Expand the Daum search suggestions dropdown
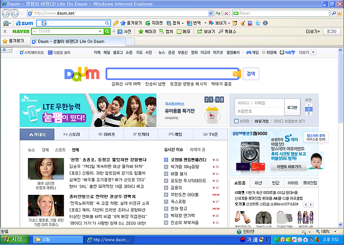Image resolution: width=344 pixels, height=245 pixels. click(x=236, y=74)
